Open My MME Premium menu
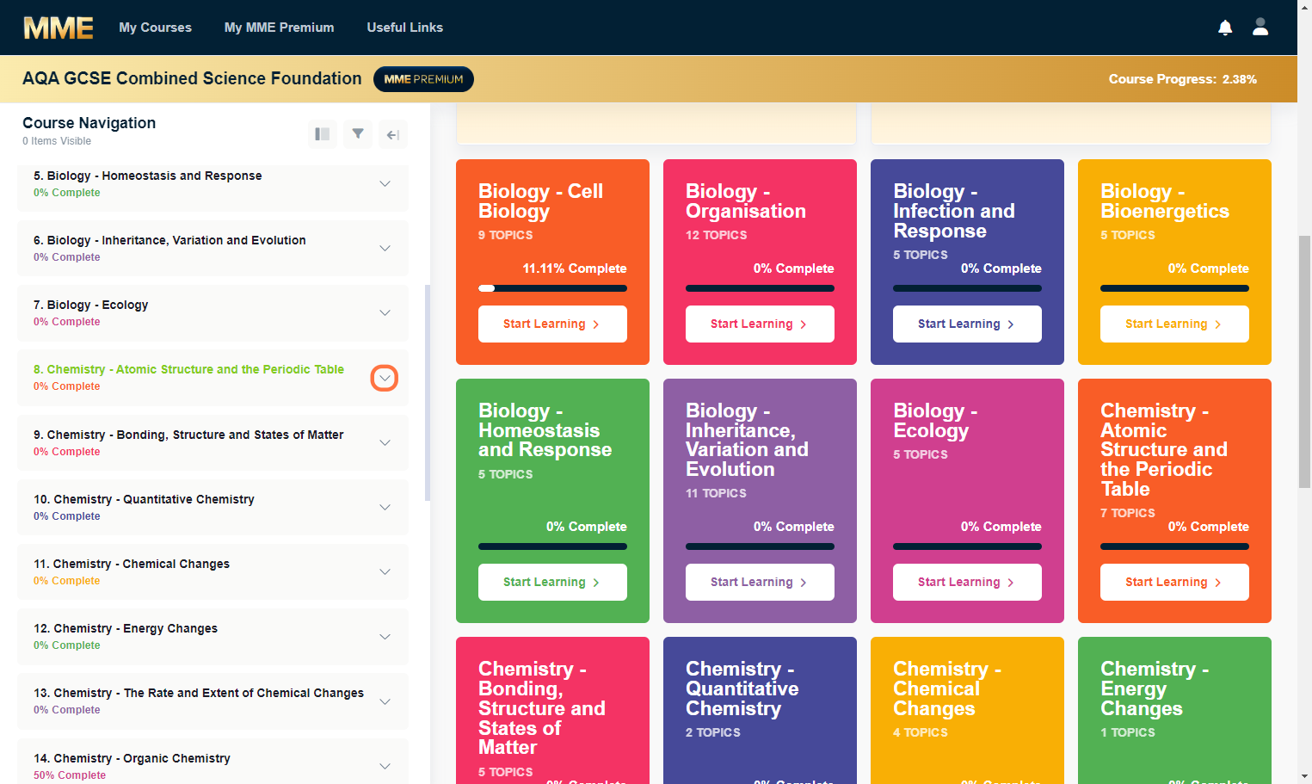This screenshot has height=784, width=1312. click(x=279, y=28)
